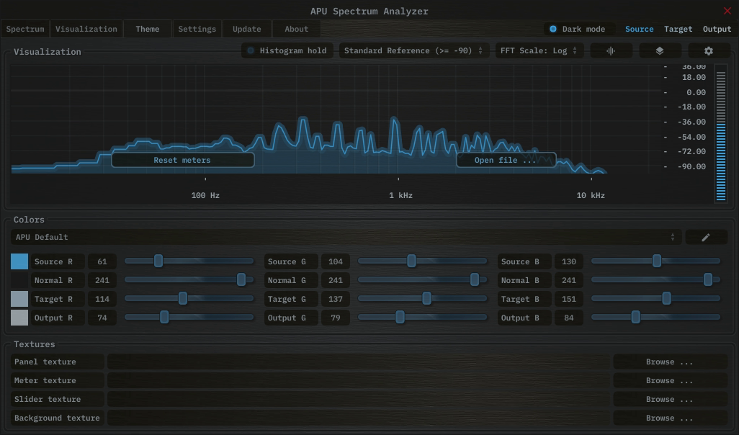
Task: Open visualization settings gear icon
Action: (x=708, y=51)
